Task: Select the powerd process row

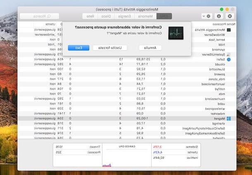Action: click(x=127, y=74)
